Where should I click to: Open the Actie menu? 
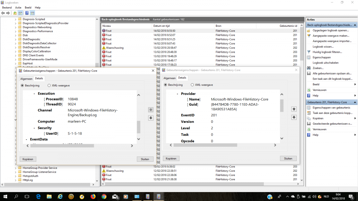click(18, 7)
